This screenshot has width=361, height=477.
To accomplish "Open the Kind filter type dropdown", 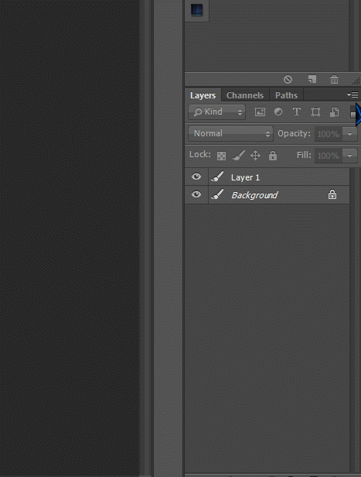I will (x=216, y=112).
